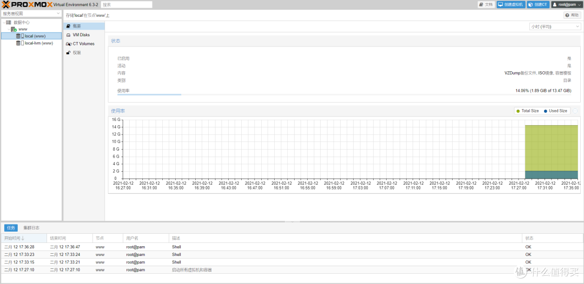Select the local (www) storage icon

(21, 36)
